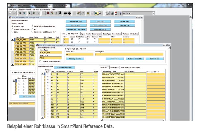Click the overlapping documents icon in toolbar
The image size is (198, 131).
100,13
